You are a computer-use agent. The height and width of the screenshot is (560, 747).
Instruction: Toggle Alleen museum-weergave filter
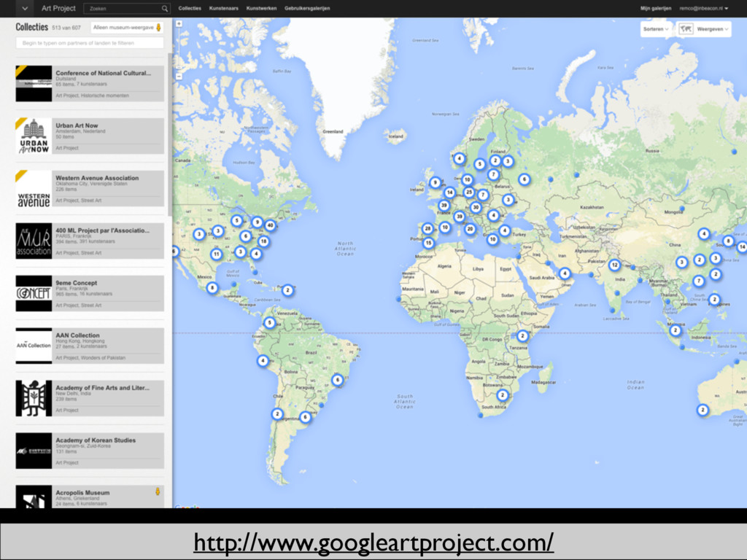pos(127,28)
